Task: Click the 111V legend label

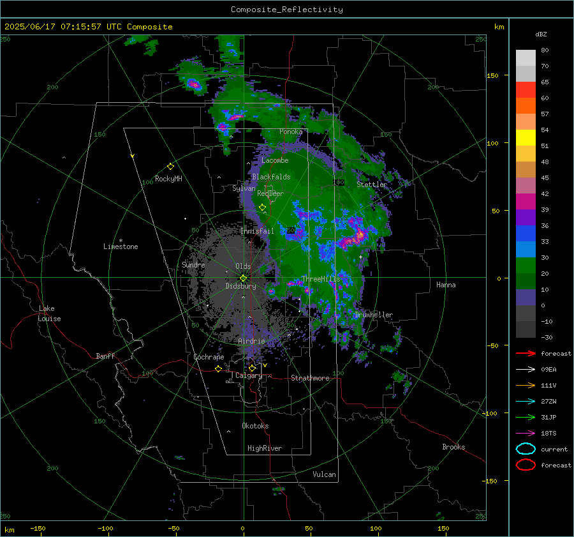Action: [548, 385]
